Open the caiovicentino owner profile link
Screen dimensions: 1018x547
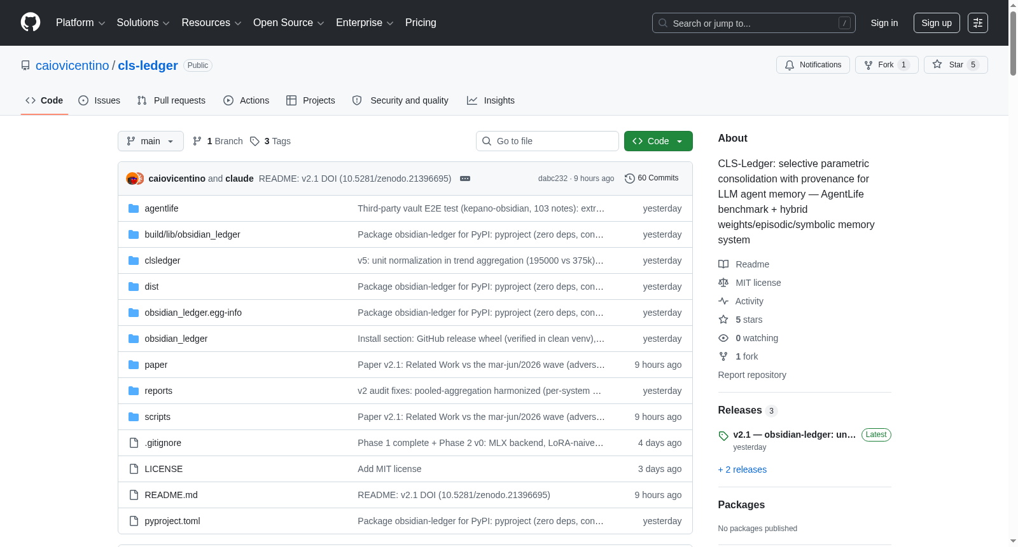tap(73, 65)
